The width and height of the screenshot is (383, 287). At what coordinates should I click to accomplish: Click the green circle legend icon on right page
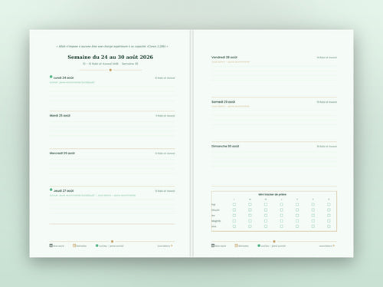point(259,246)
